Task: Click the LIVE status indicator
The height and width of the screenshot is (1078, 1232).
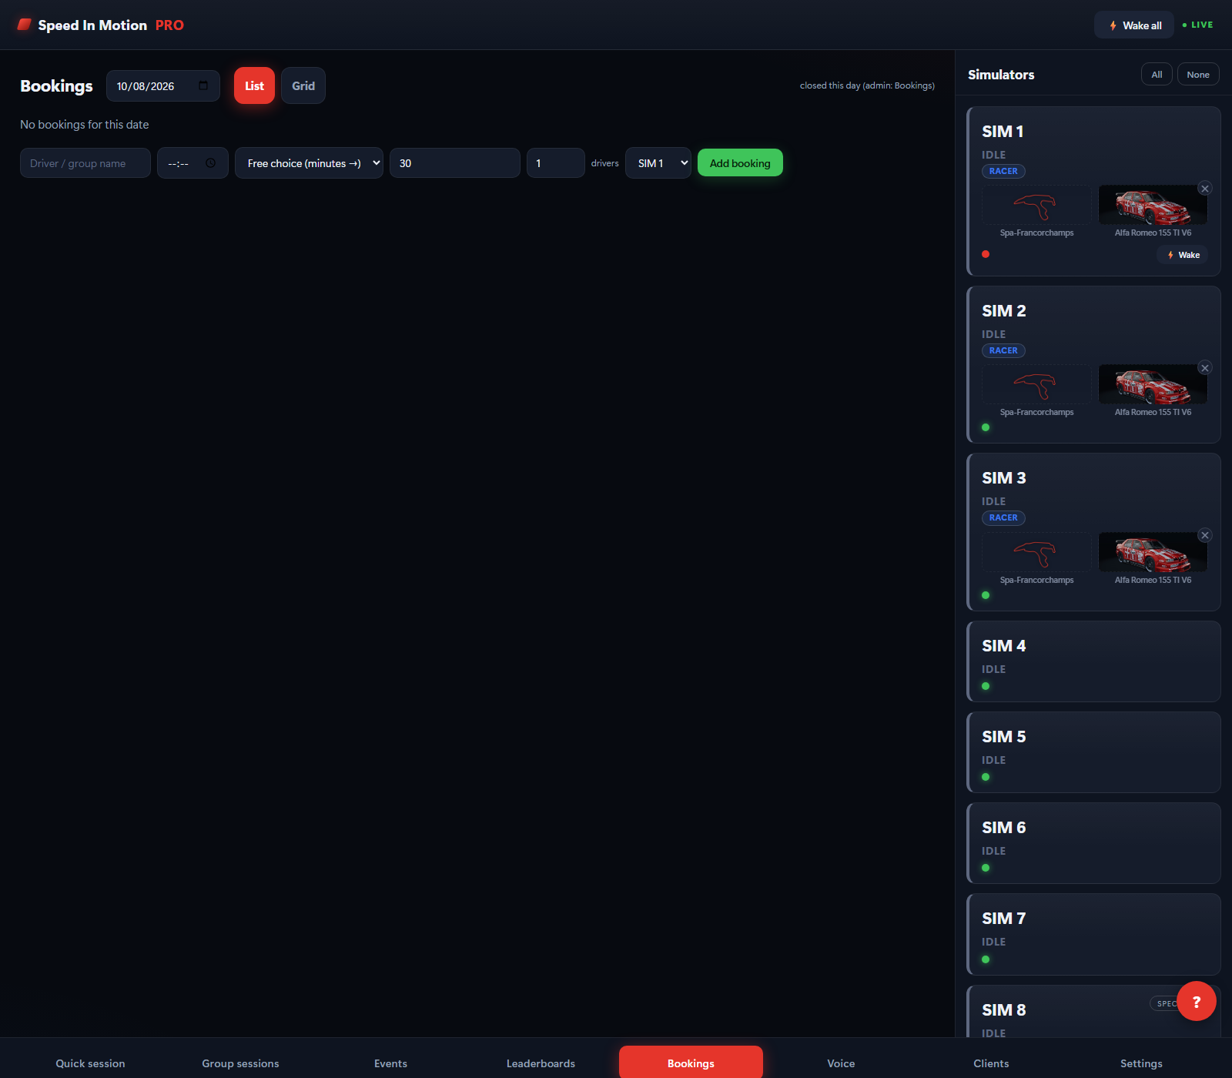Action: pyautogui.click(x=1197, y=25)
